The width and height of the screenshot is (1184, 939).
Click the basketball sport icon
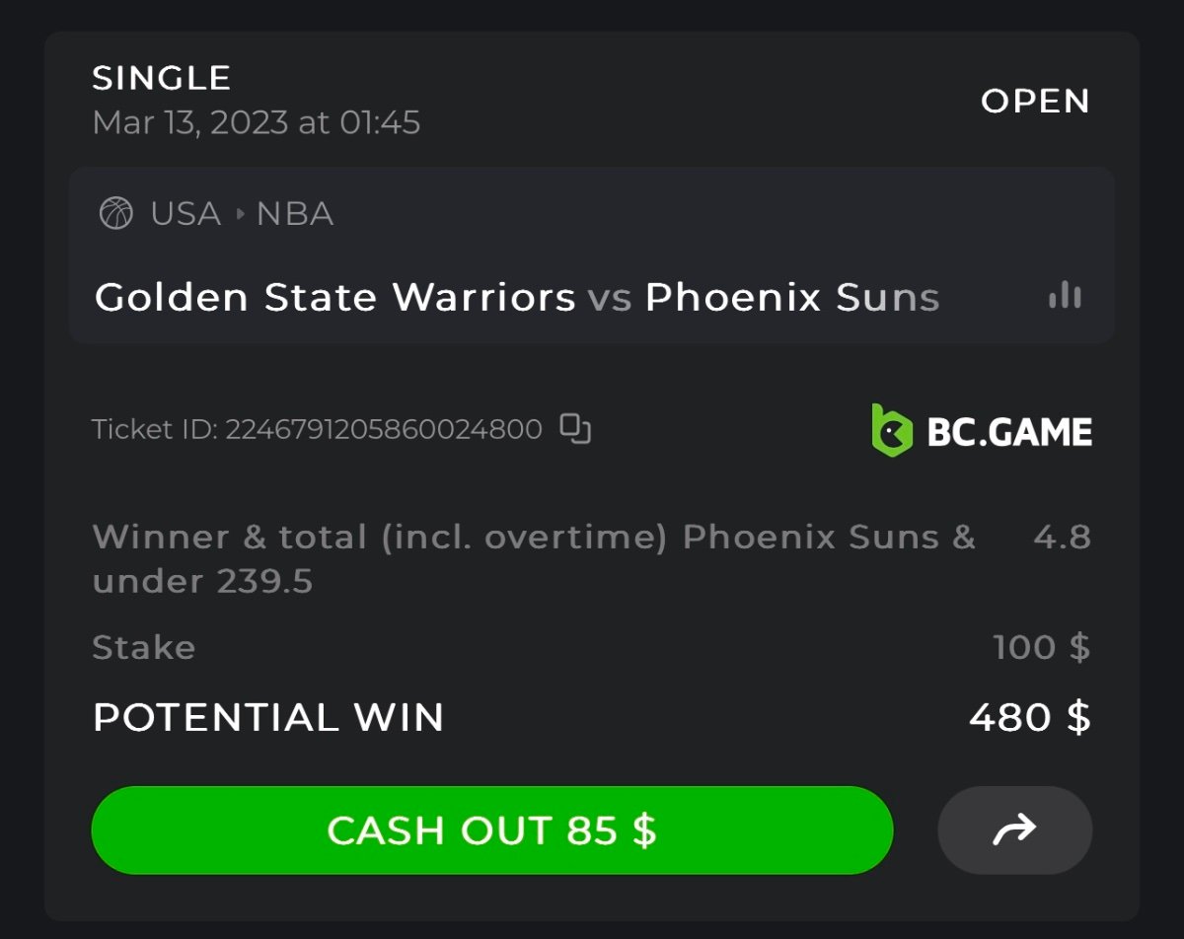point(116,213)
